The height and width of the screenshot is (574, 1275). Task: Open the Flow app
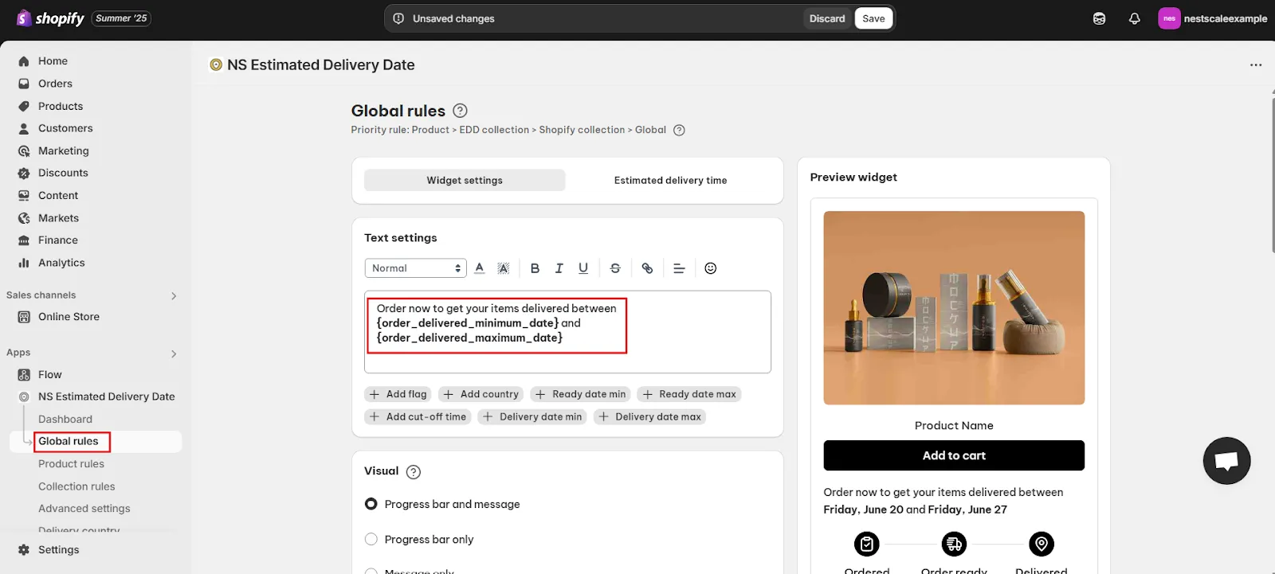[x=49, y=374]
